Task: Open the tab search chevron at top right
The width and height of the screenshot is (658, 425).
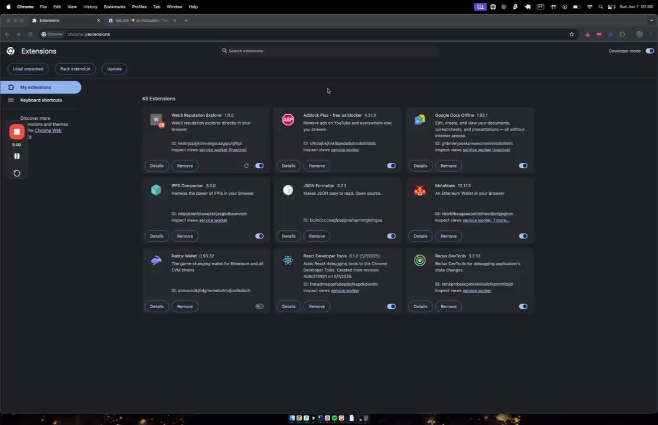Action: pos(652,21)
